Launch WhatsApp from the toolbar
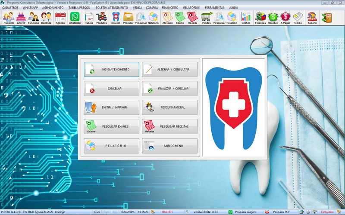This screenshot has width=345, height=215. 75,18
